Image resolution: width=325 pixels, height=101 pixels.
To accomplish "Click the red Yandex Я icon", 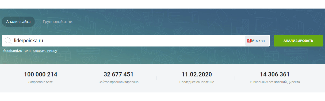I will pyautogui.click(x=249, y=41).
